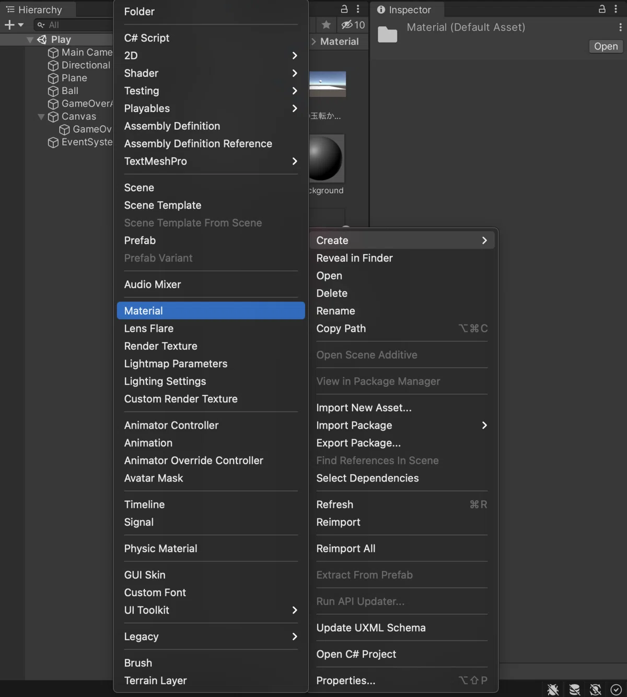The height and width of the screenshot is (697, 627).
Task: Choose Open C# Project entry
Action: click(402, 654)
